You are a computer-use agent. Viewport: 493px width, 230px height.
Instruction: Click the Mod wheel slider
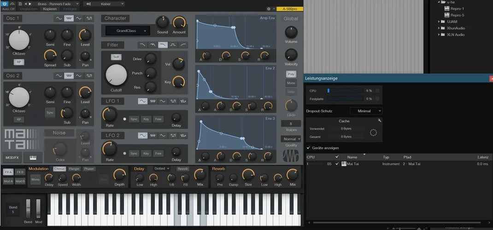[38, 208]
